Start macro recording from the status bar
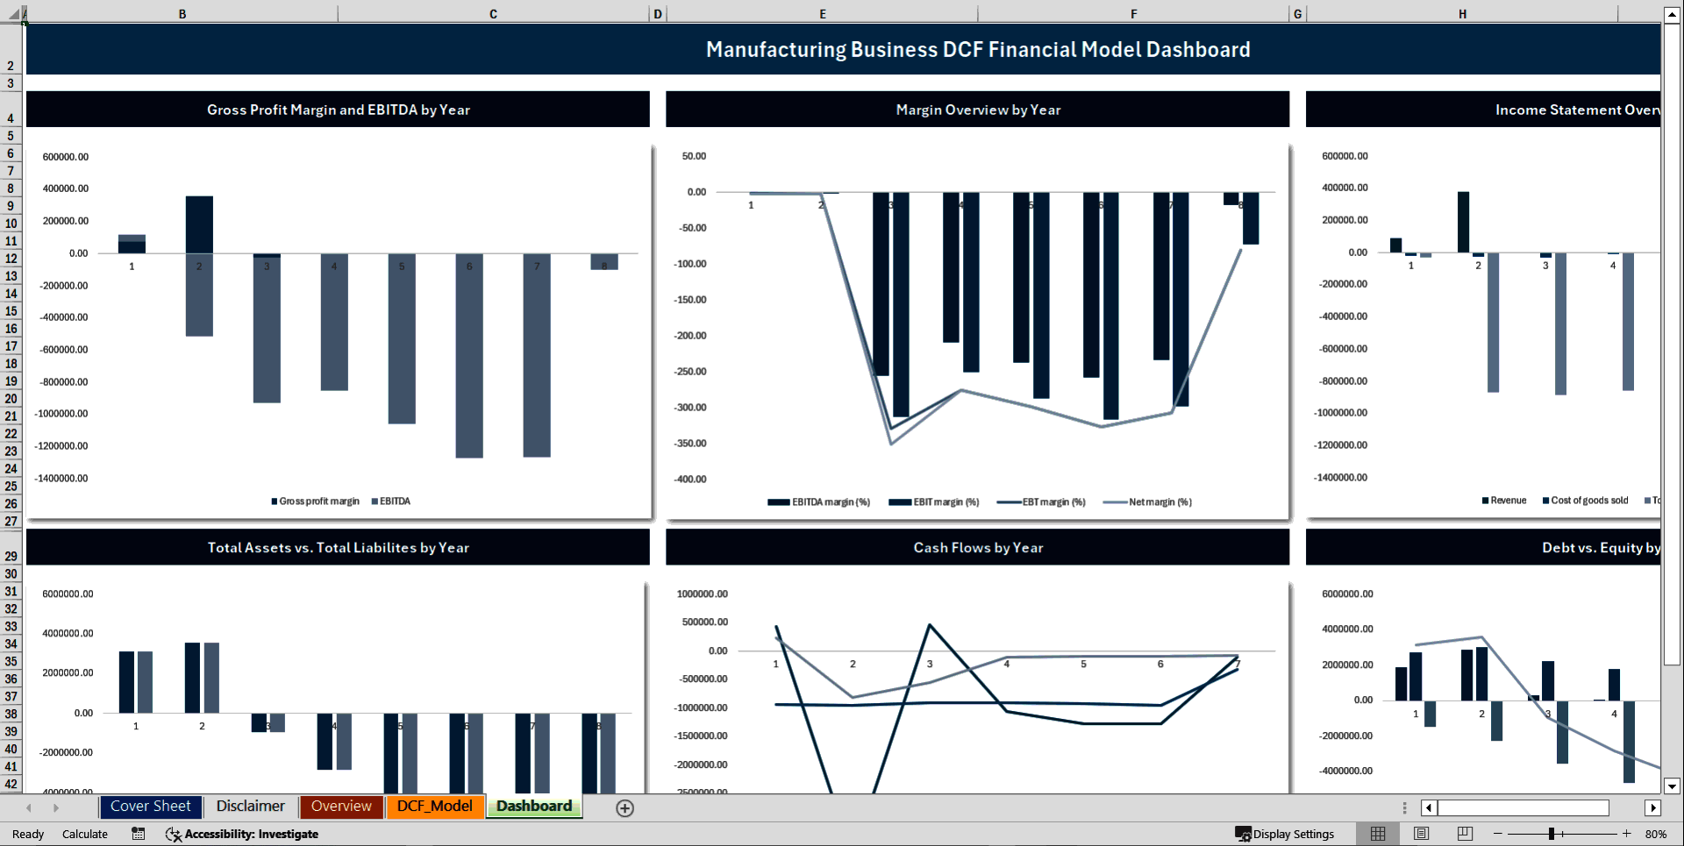1684x846 pixels. click(138, 834)
